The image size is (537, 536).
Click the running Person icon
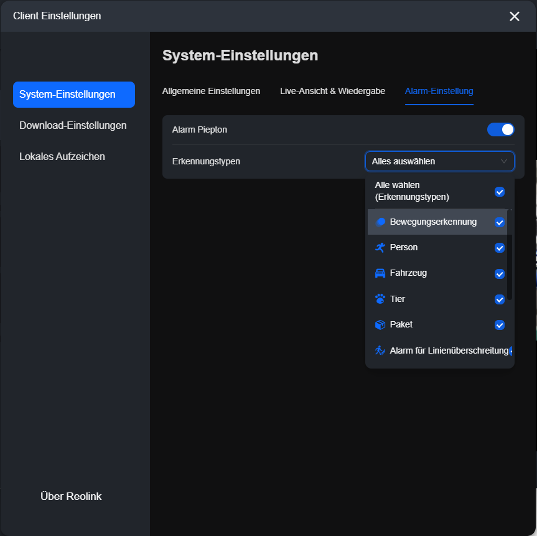pyautogui.click(x=380, y=247)
